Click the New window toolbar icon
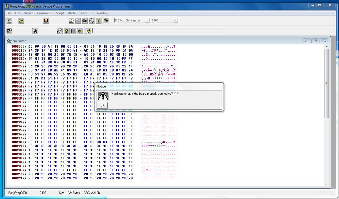339x199 pixels. (9, 21)
